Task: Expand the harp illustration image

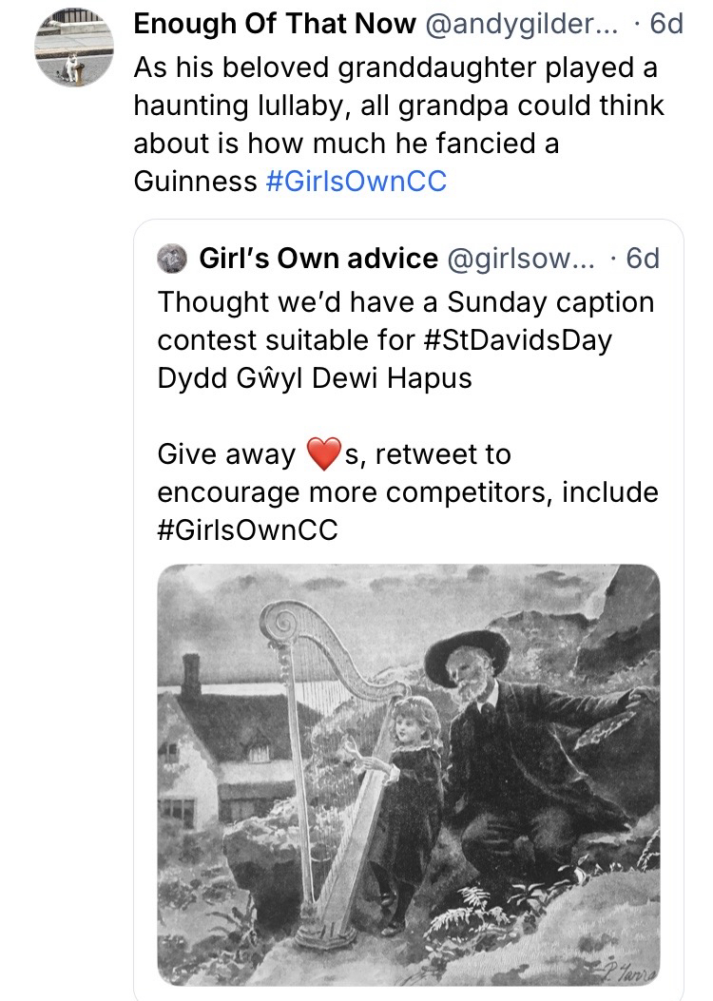Action: point(408,774)
